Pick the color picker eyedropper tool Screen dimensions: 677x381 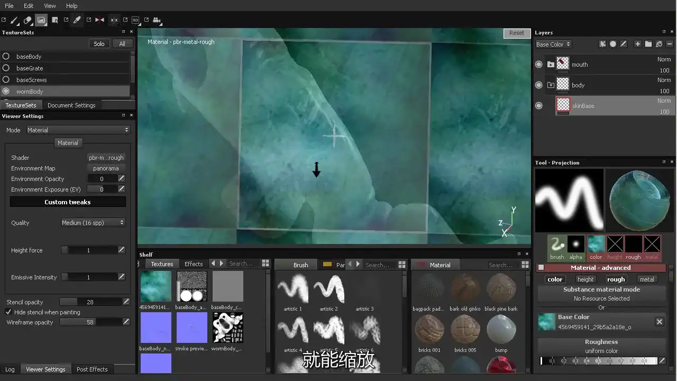77,21
